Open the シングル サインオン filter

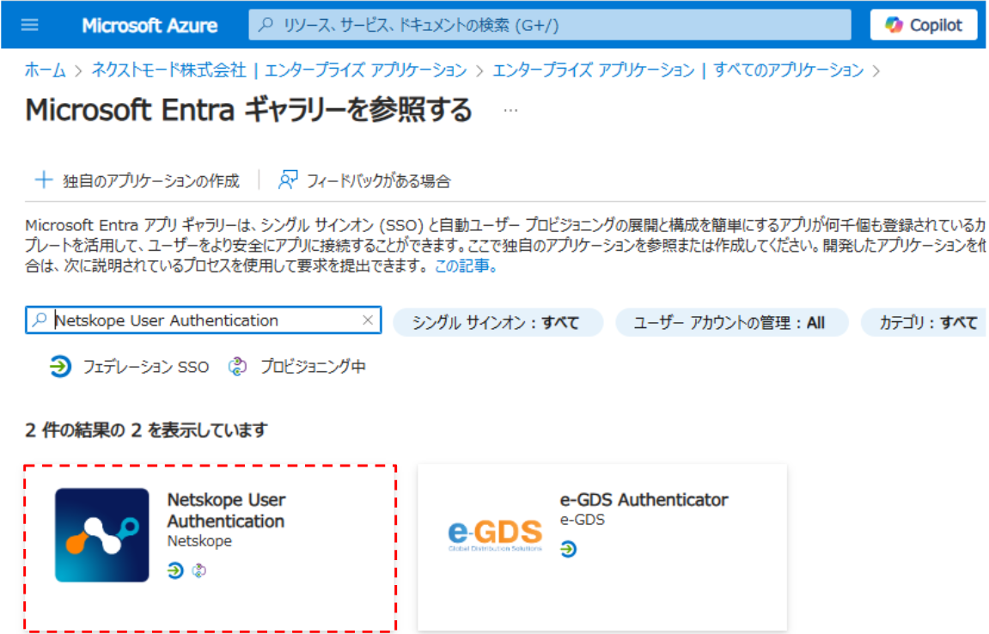click(498, 320)
